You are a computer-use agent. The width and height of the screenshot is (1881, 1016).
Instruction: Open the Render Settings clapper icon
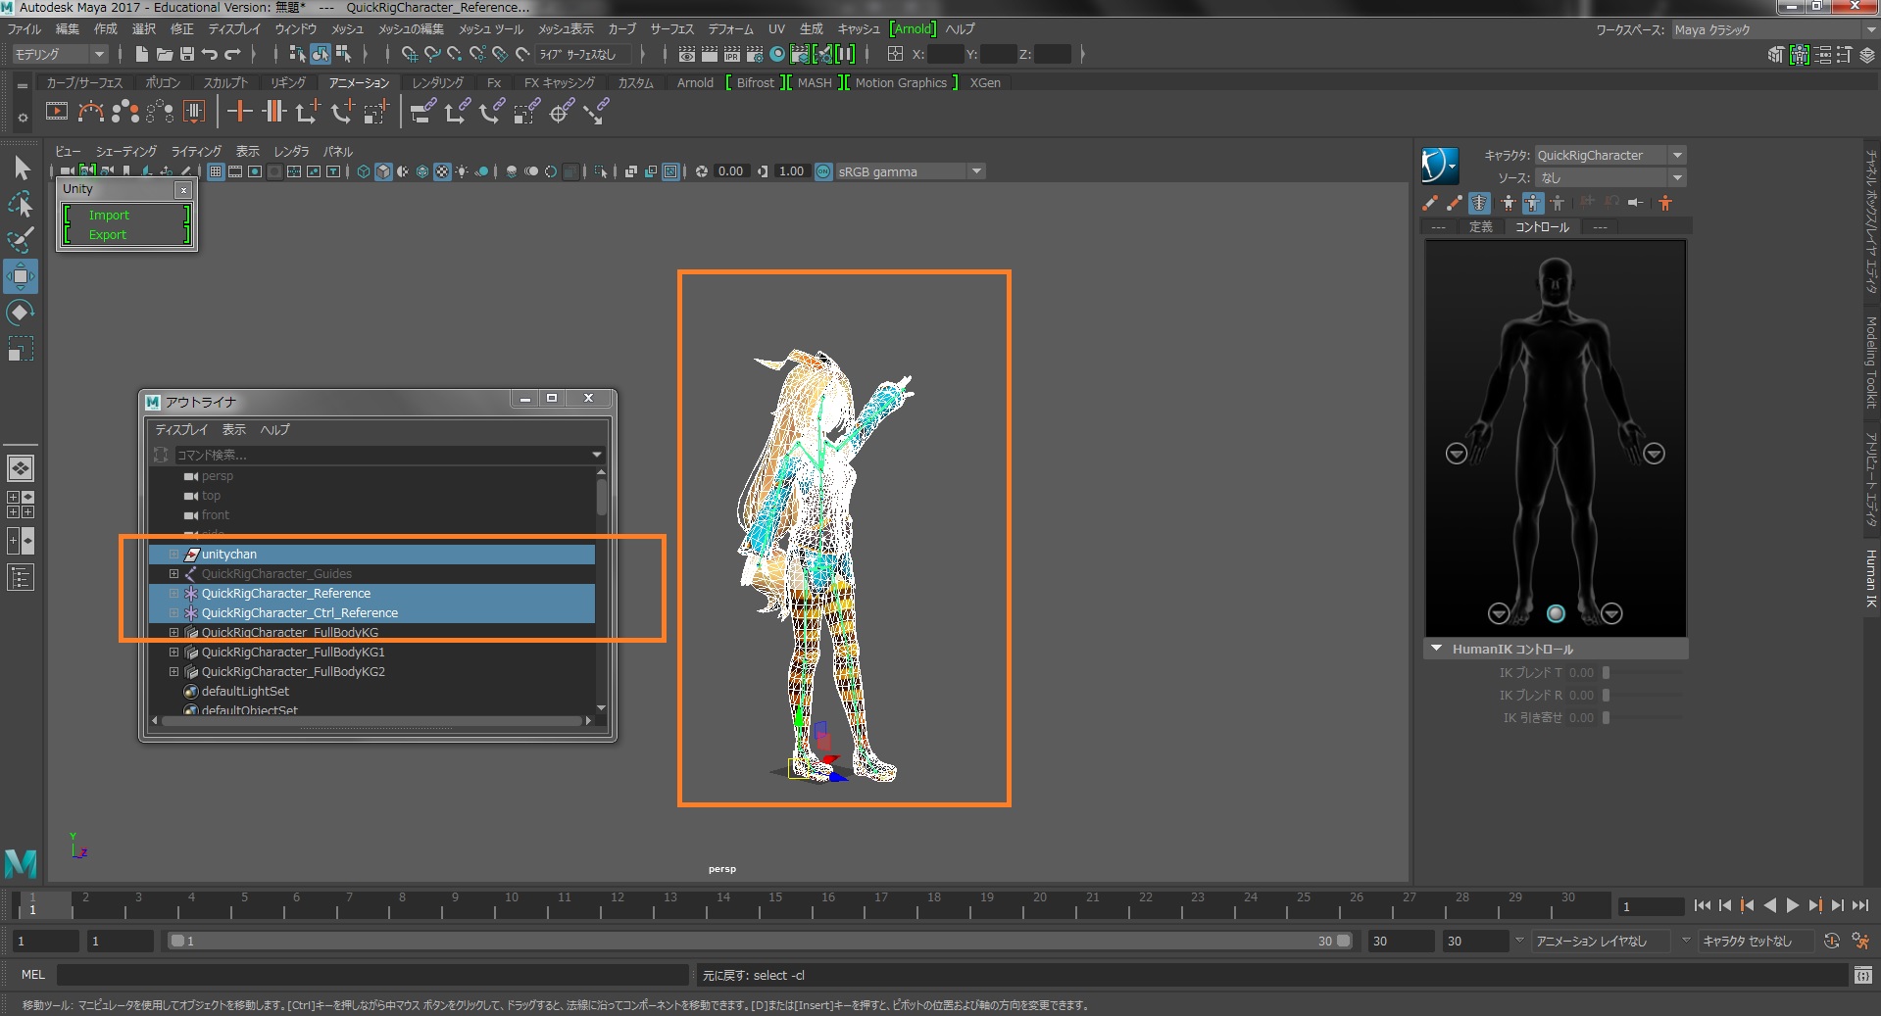click(x=755, y=54)
